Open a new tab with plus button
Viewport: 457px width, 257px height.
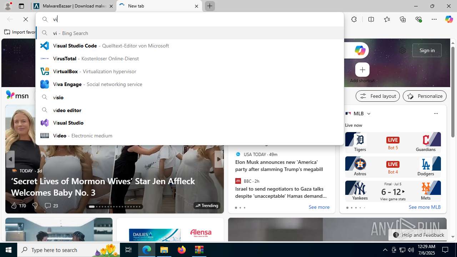[x=210, y=6]
